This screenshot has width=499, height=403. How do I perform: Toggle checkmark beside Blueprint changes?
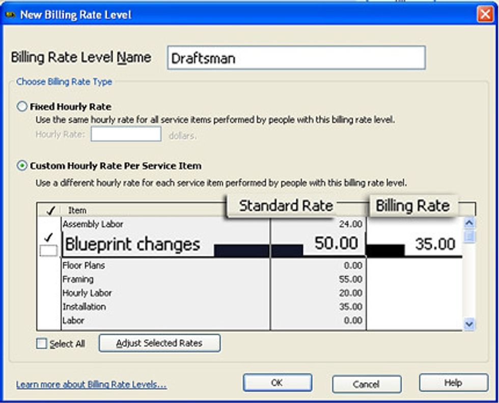[48, 238]
